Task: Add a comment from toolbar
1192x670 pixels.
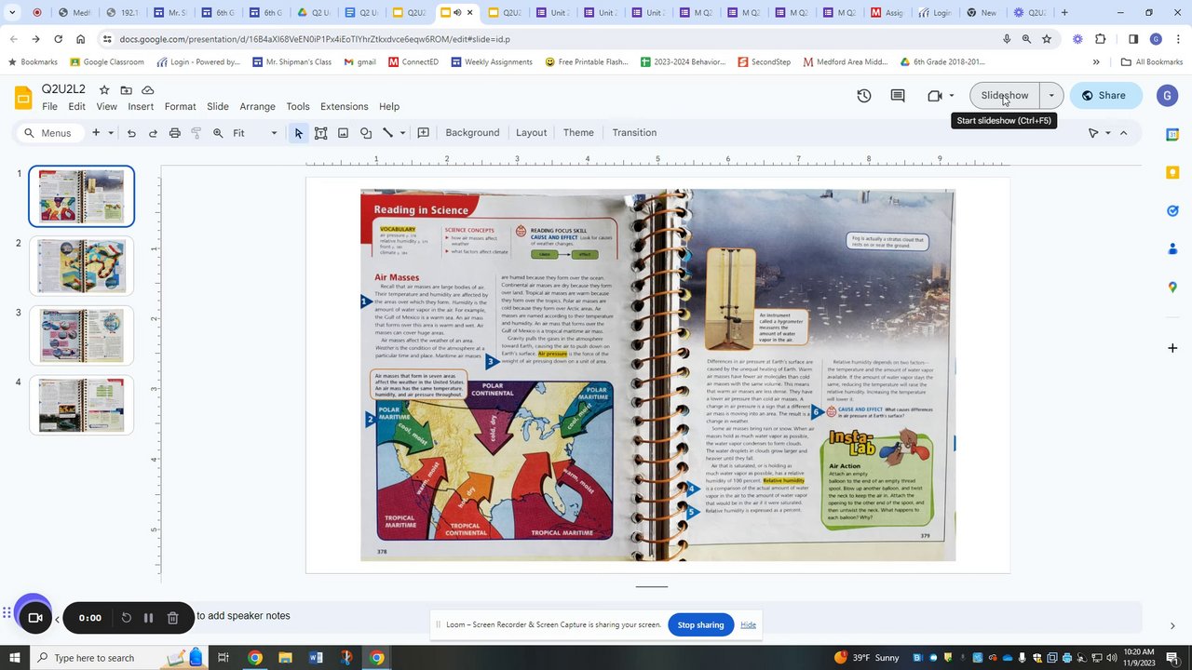Action: click(x=423, y=133)
